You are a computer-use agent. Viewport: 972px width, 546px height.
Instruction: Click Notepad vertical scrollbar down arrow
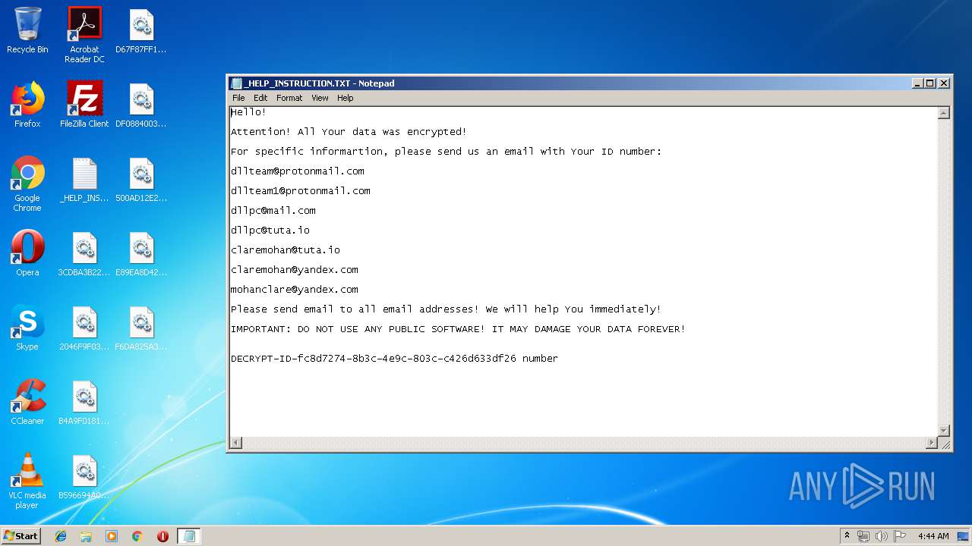(944, 431)
